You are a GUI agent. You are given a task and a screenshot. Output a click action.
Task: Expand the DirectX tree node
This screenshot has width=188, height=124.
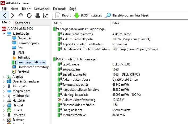point(4,110)
